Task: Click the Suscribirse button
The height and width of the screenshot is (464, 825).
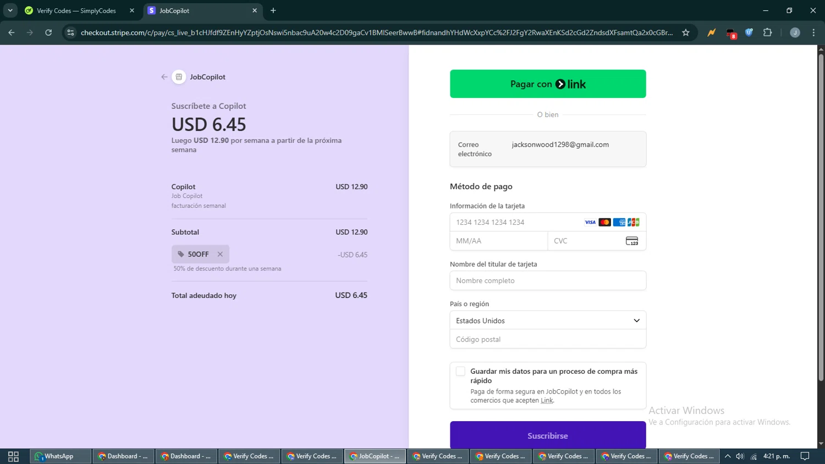Action: click(x=548, y=435)
